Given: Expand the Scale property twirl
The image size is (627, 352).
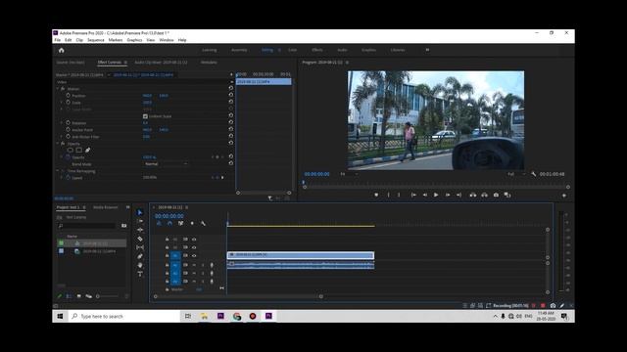Looking at the screenshot, I should click(x=62, y=102).
